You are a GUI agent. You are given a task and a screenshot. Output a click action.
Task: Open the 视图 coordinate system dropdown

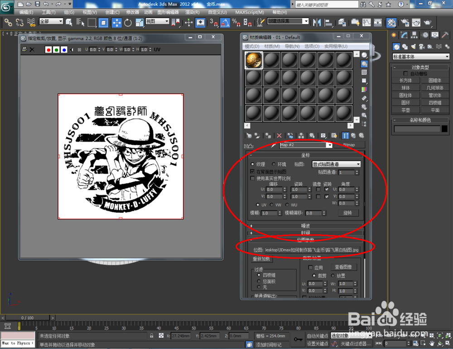(x=157, y=21)
